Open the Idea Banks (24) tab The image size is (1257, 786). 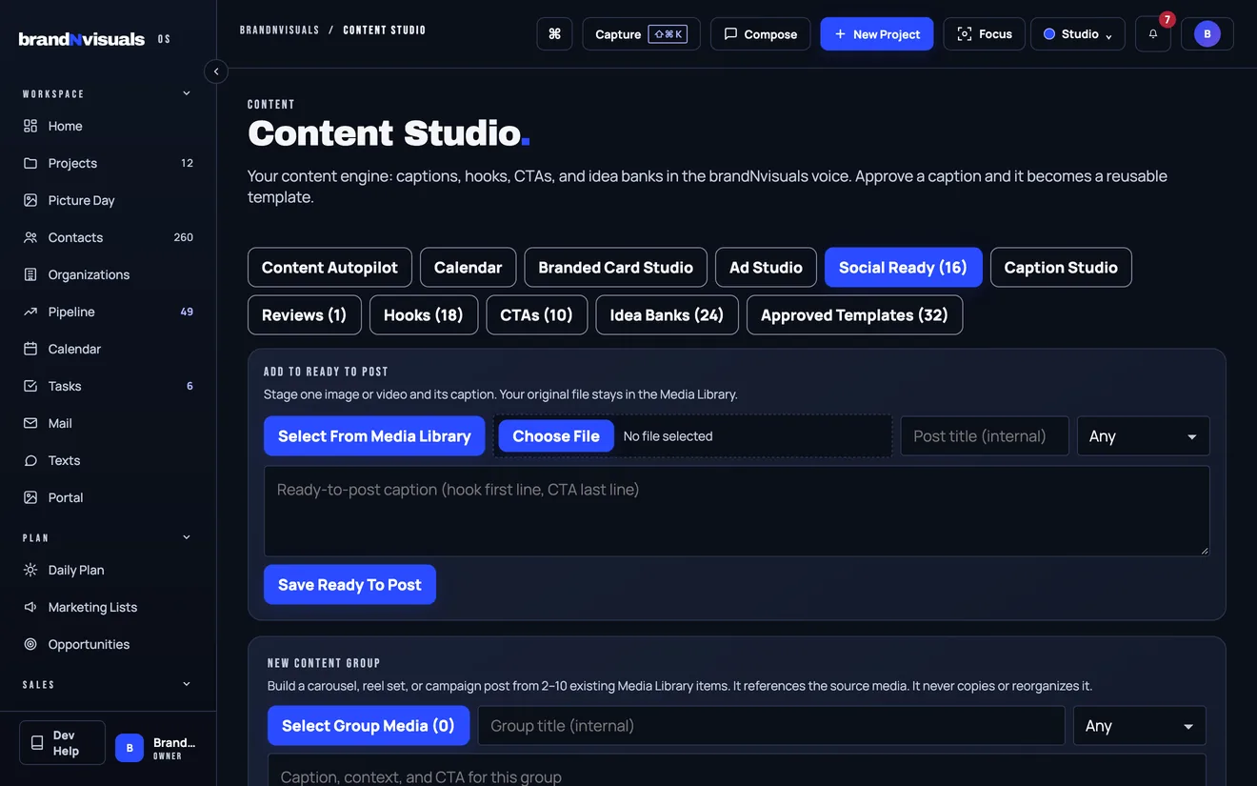click(667, 315)
